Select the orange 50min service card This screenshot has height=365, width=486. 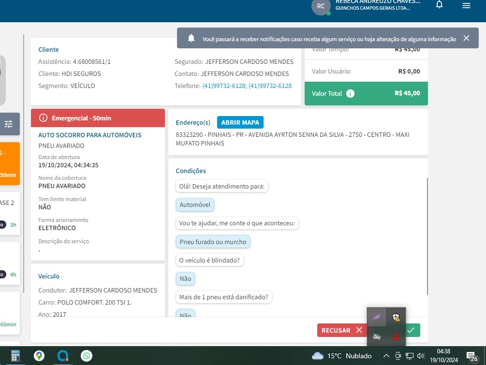coord(9,163)
